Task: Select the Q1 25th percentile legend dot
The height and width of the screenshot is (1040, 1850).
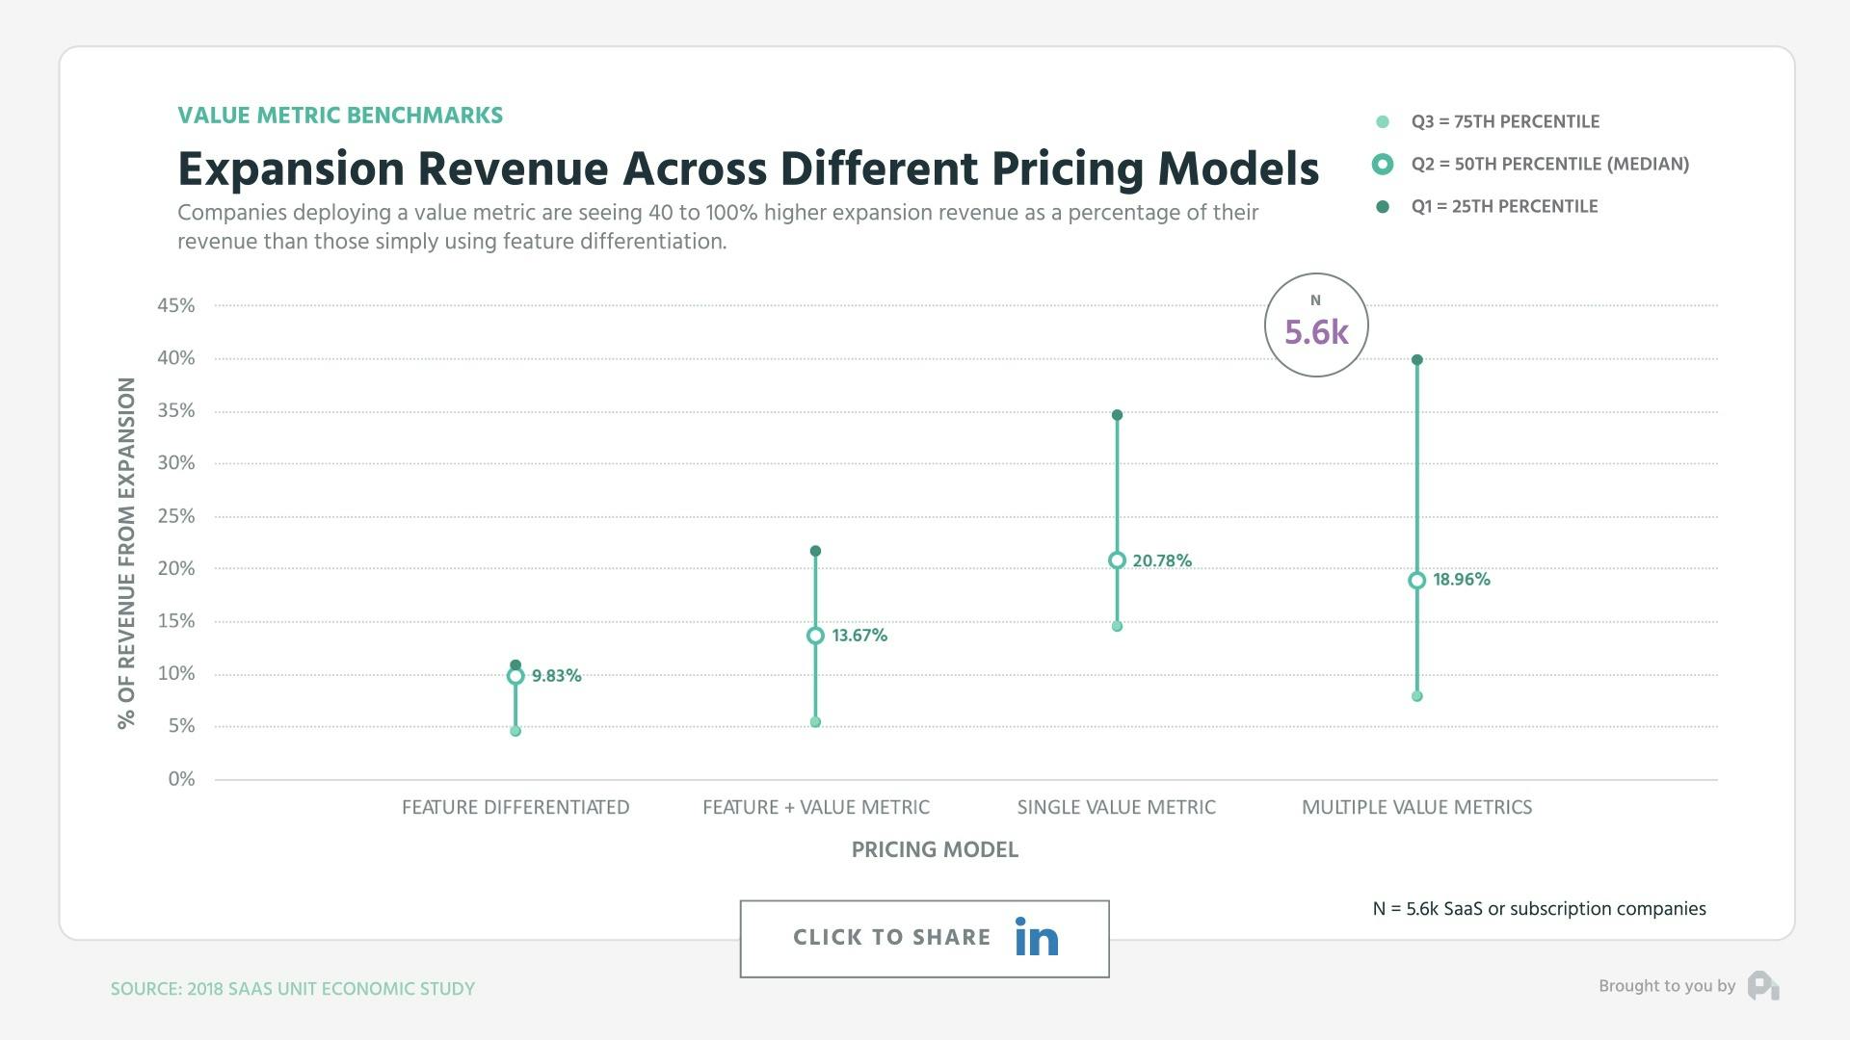Action: (1382, 206)
